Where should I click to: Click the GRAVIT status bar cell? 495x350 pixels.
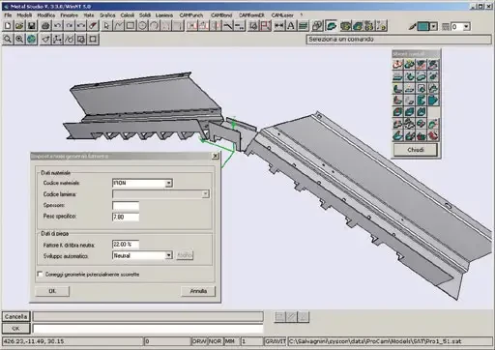[x=275, y=341]
